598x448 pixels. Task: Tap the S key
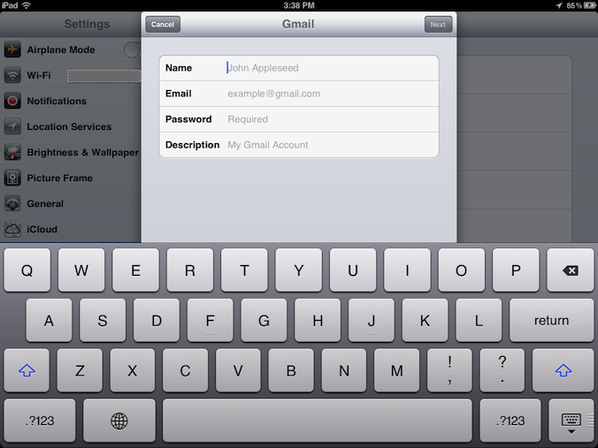pyautogui.click(x=103, y=320)
